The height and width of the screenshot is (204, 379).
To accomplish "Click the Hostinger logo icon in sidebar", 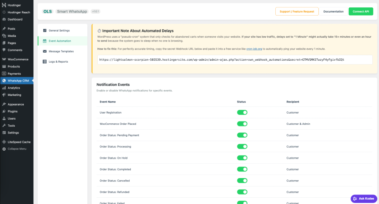I will pos(4,5).
